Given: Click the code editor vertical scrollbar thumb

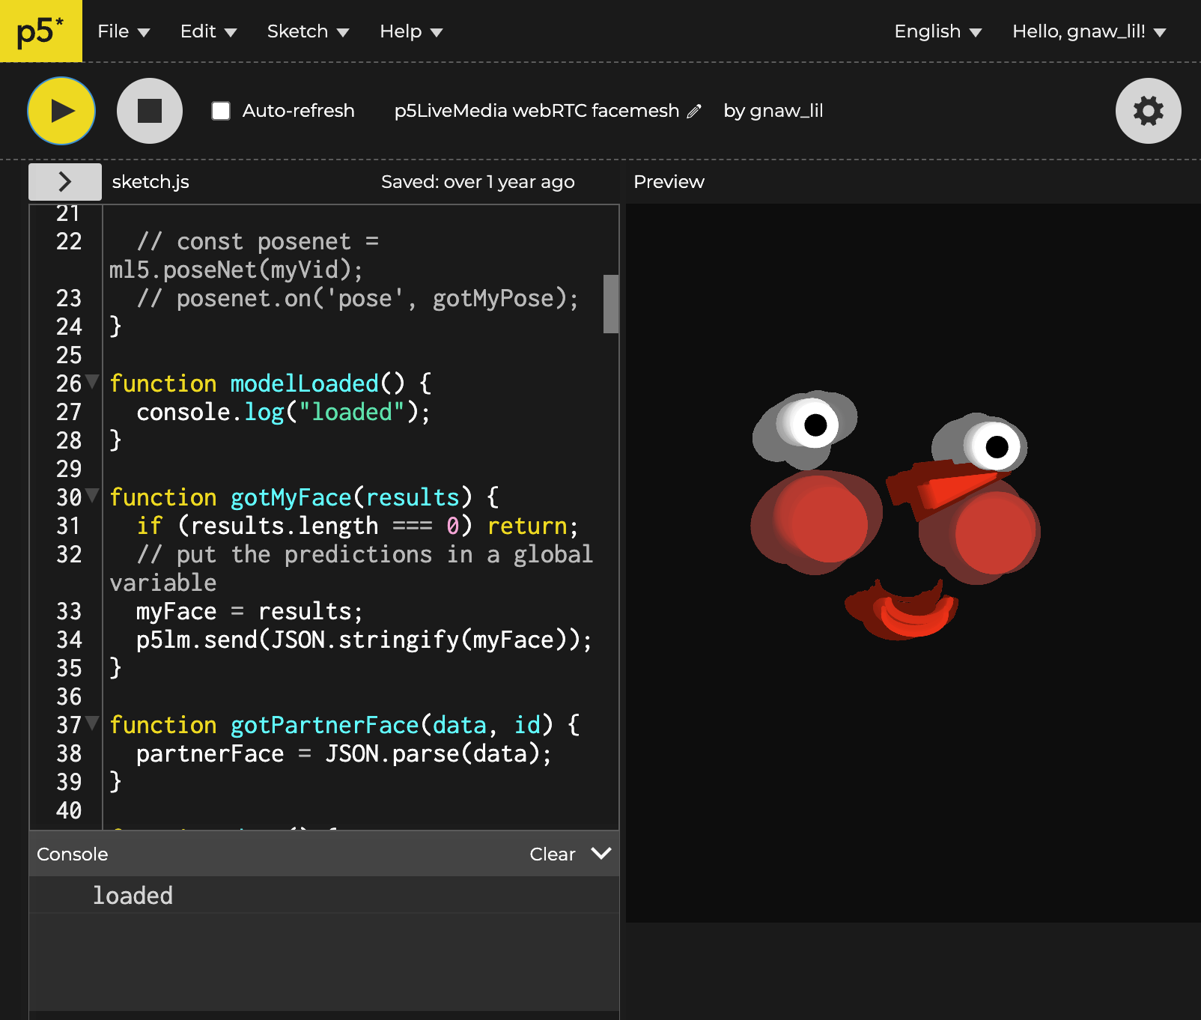Looking at the screenshot, I should pyautogui.click(x=611, y=303).
